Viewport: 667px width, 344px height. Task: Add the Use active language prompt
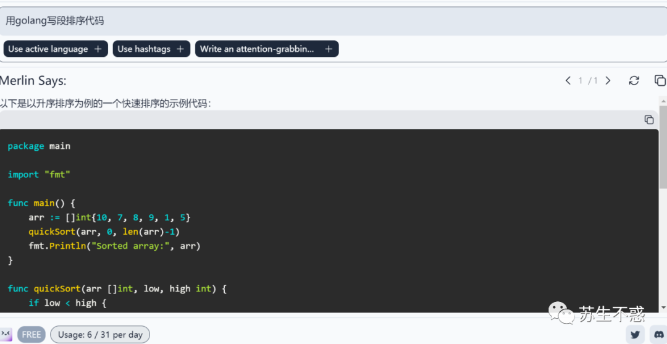48,49
